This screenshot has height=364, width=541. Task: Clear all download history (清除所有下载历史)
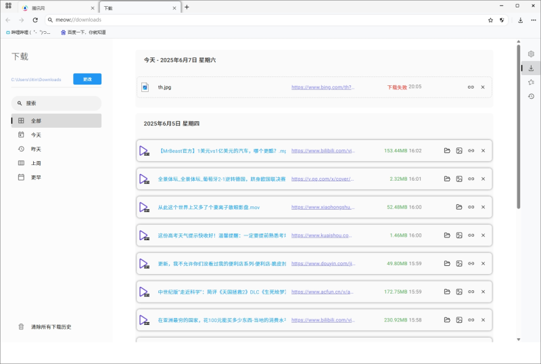coord(51,327)
